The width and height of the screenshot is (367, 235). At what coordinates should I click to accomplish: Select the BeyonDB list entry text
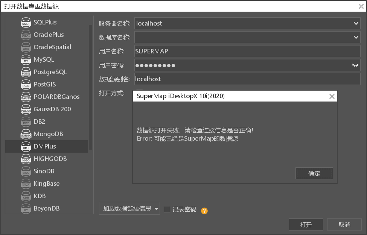47,208
